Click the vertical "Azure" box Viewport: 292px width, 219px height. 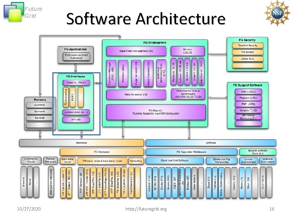[x=30, y=182]
